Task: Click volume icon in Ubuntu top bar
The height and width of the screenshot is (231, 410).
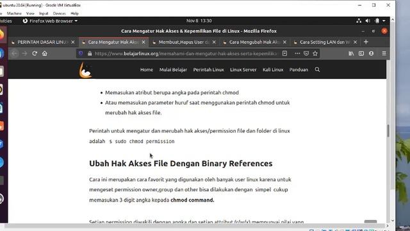Action: [367, 21]
